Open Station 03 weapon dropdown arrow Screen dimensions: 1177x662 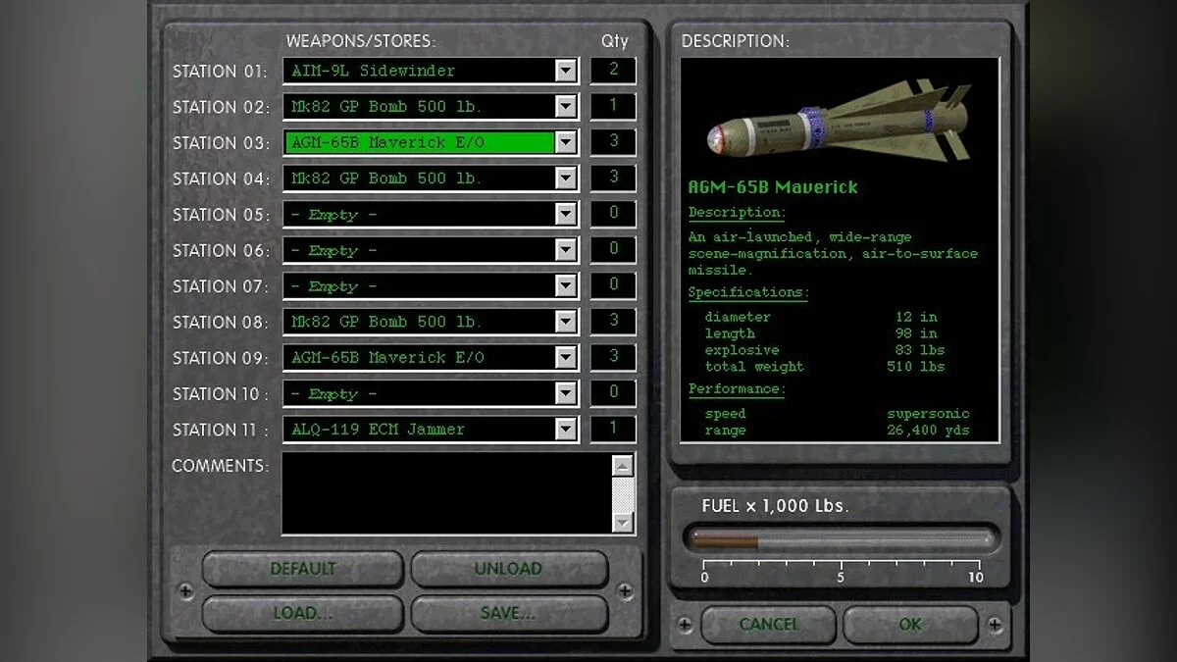coord(566,142)
